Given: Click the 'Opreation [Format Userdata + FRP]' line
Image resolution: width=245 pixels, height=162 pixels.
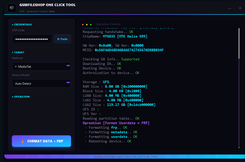Looking at the screenshot, I should [116, 123].
